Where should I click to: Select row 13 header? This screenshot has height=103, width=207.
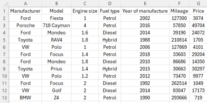pyautogui.click(x=4, y=98)
